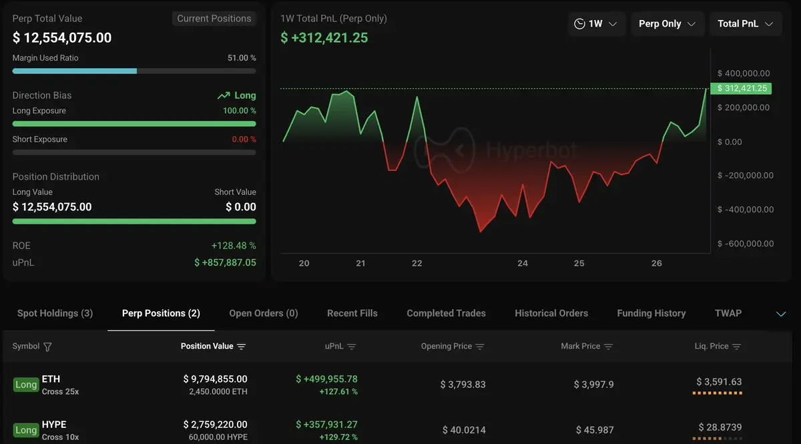Click the Symbol column filter funnel icon
Viewport: 801px width, 444px height.
47,347
